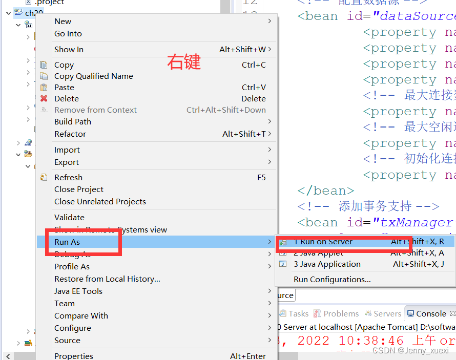
Task: Open project Properties entry
Action: (157, 355)
